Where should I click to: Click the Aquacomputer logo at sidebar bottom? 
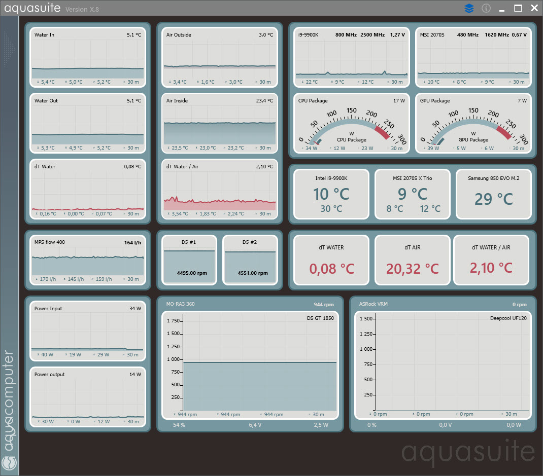[x=9, y=462]
